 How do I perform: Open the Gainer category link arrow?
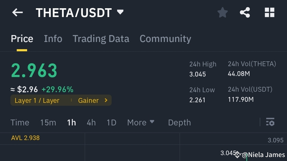pos(105,100)
